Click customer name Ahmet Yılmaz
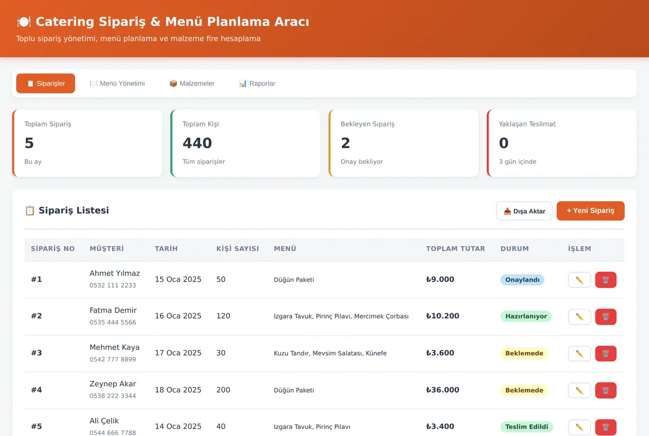Screen dimensions: 649x436 (x=115, y=273)
